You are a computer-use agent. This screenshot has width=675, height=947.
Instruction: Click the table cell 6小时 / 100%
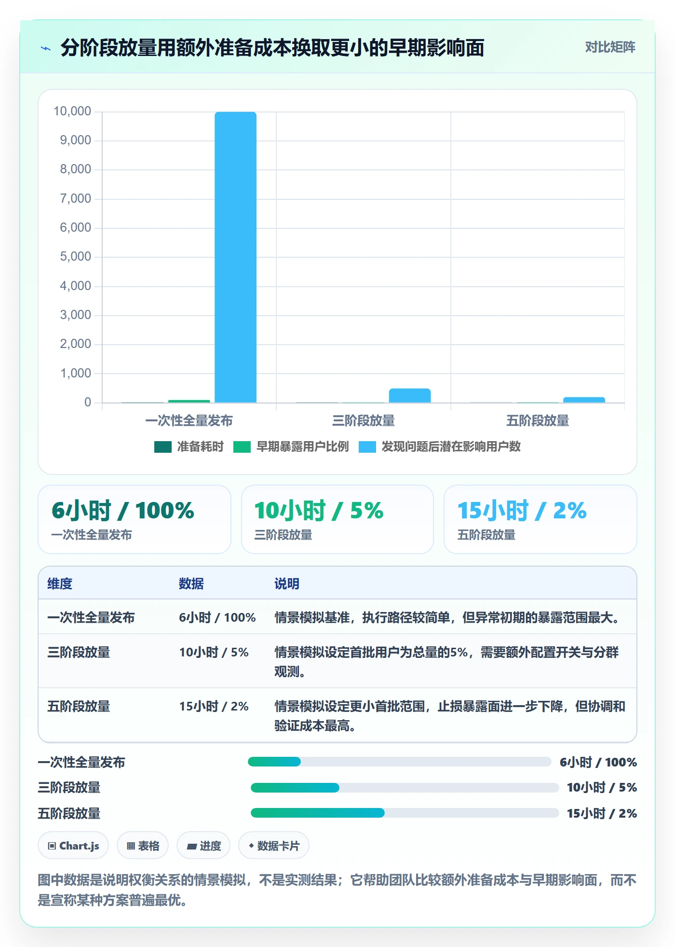point(217,617)
